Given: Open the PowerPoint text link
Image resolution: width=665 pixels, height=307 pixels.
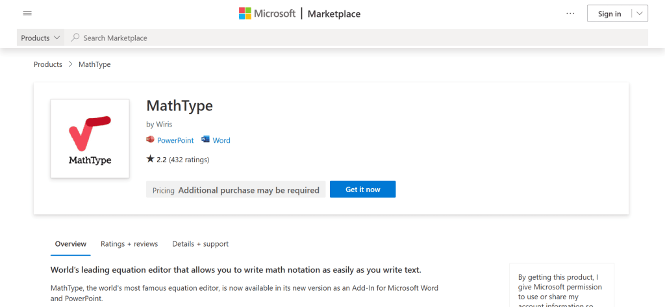Looking at the screenshot, I should (175, 140).
